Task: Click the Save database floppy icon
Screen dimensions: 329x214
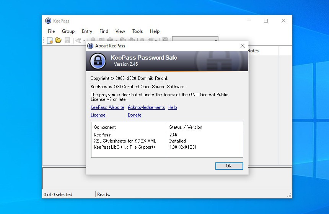Action: tap(67, 41)
